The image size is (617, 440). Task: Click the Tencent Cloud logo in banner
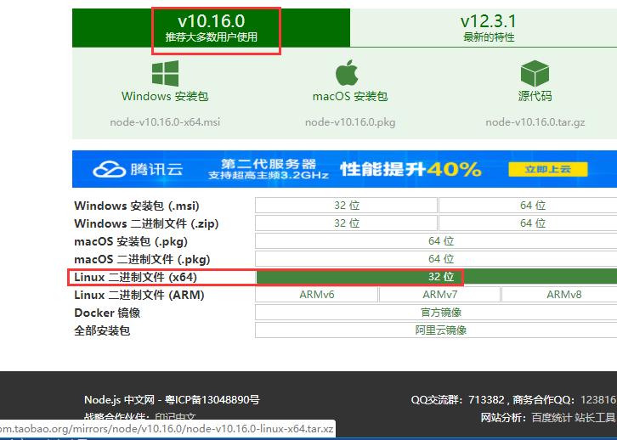tap(138, 170)
